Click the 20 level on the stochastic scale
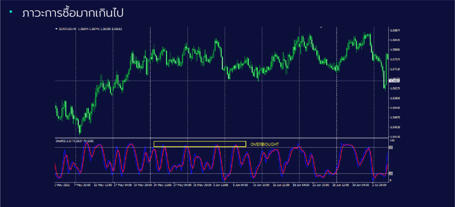The image size is (455, 207). coord(391,173)
